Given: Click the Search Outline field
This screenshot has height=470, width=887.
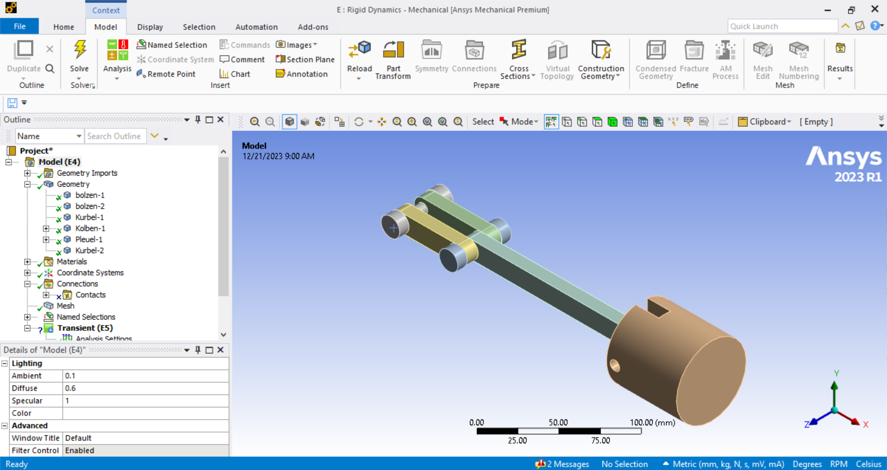Looking at the screenshot, I should pos(115,136).
